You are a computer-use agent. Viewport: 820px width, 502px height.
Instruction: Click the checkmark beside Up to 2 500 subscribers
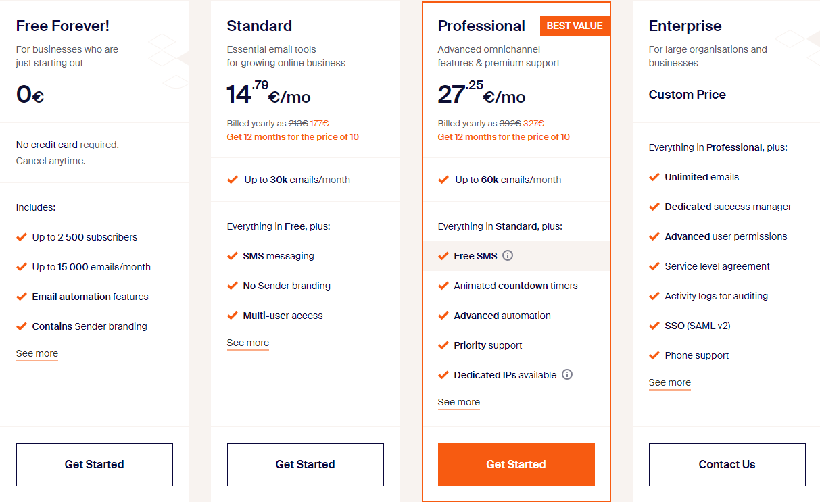point(22,237)
